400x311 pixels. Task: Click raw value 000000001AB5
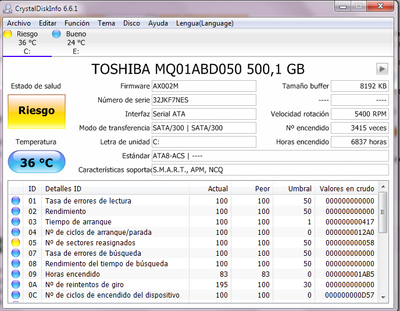click(350, 274)
